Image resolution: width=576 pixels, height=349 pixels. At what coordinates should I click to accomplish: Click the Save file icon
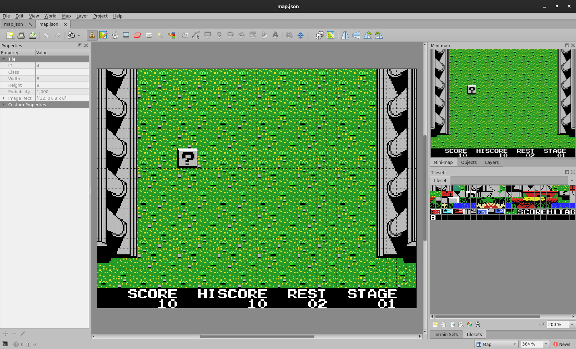coord(33,35)
